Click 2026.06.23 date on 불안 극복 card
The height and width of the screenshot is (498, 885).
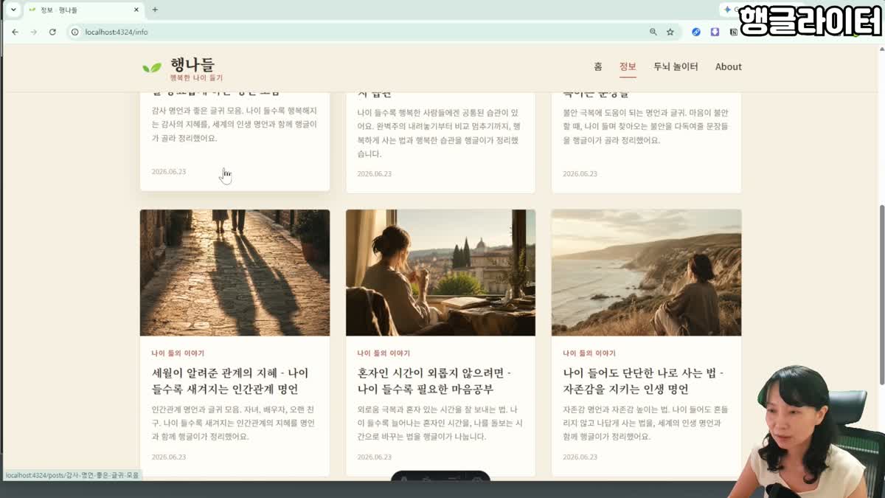coord(580,174)
